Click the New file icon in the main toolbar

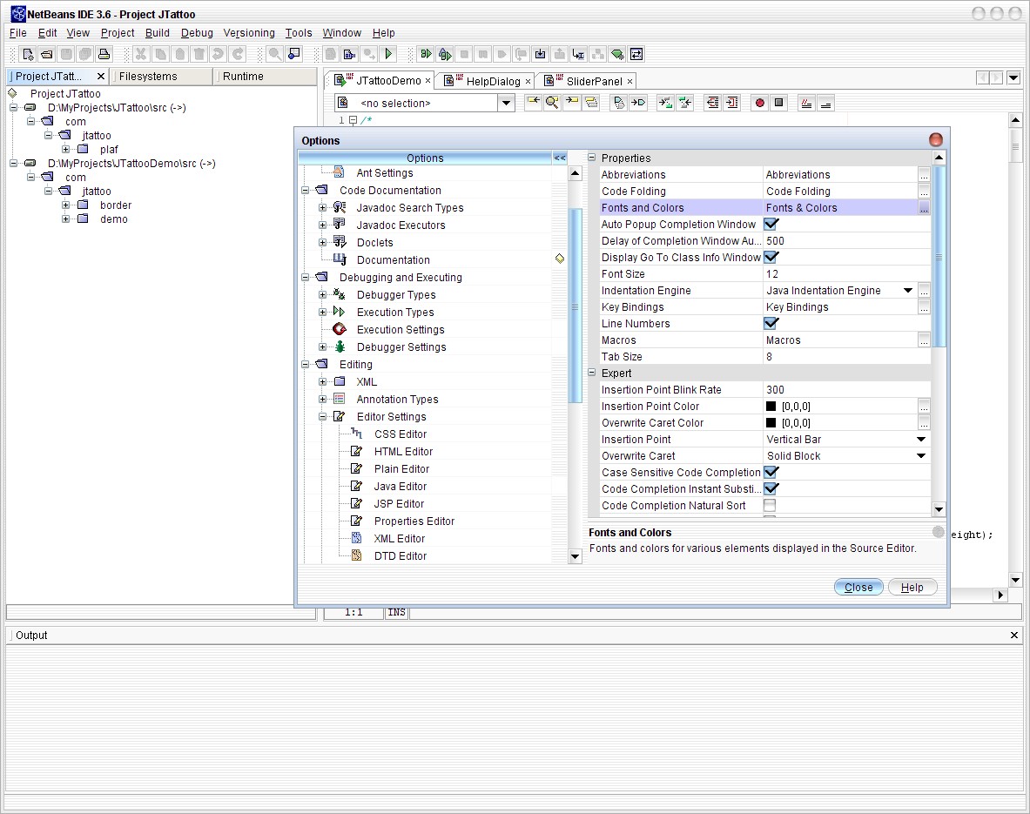[28, 54]
